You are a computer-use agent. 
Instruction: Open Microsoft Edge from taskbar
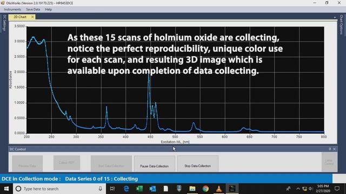click(x=126, y=189)
